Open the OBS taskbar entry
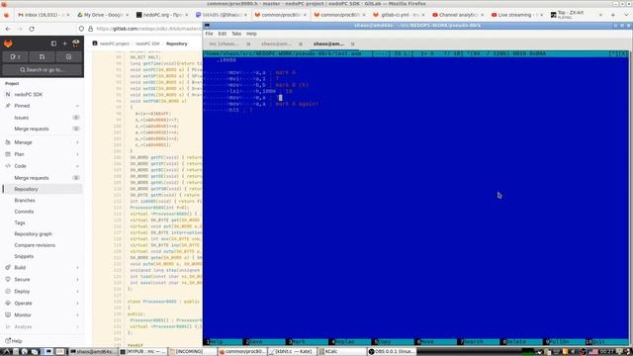Screen dimensions: 633x356 pyautogui.click(x=392, y=352)
